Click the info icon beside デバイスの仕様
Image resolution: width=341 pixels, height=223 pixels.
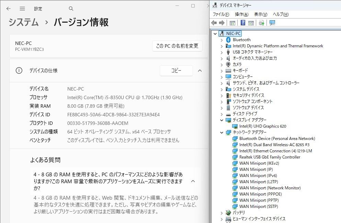[19, 70]
